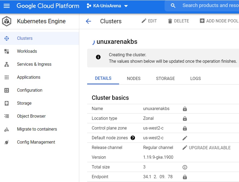The height and width of the screenshot is (182, 239).
Task: Open Storage in the sidebar
Action: [40, 103]
